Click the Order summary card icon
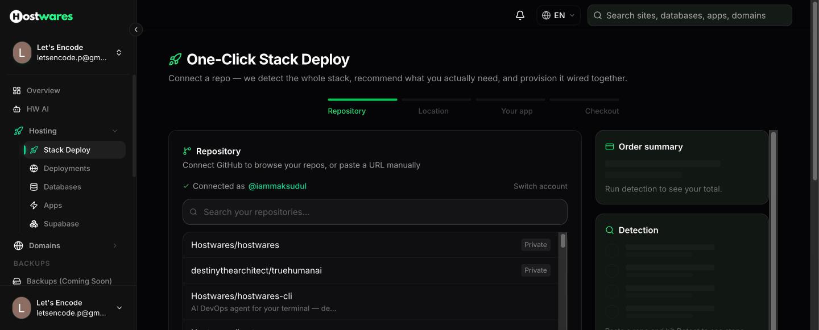This screenshot has width=819, height=330. click(610, 147)
